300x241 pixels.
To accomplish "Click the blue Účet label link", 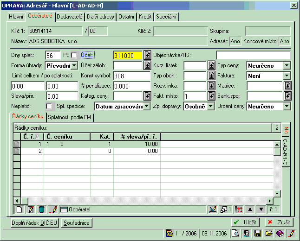I will tap(87, 55).
